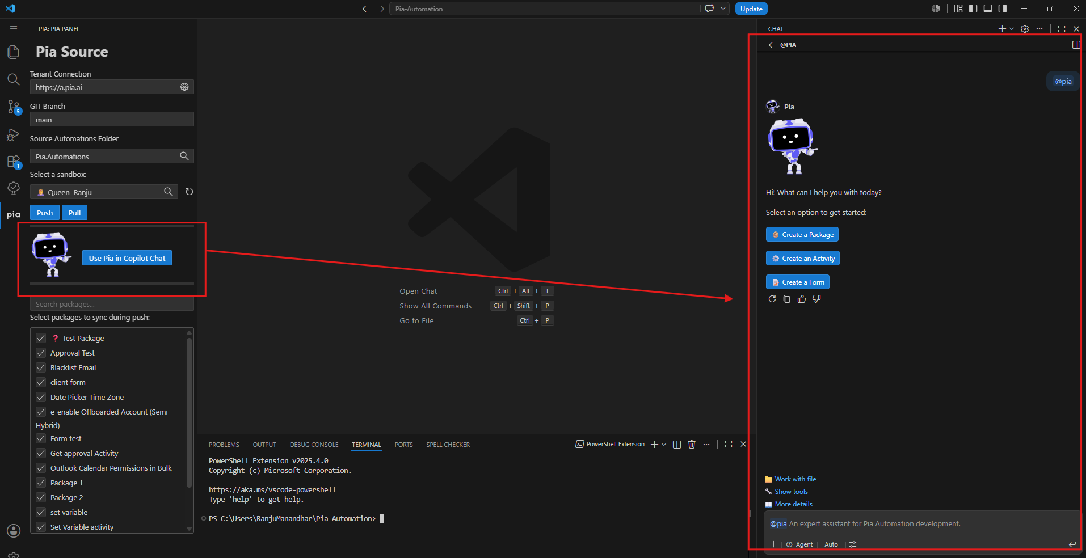Image resolution: width=1086 pixels, height=558 pixels.
Task: Toggle the primary side bar layout
Action: [973, 9]
